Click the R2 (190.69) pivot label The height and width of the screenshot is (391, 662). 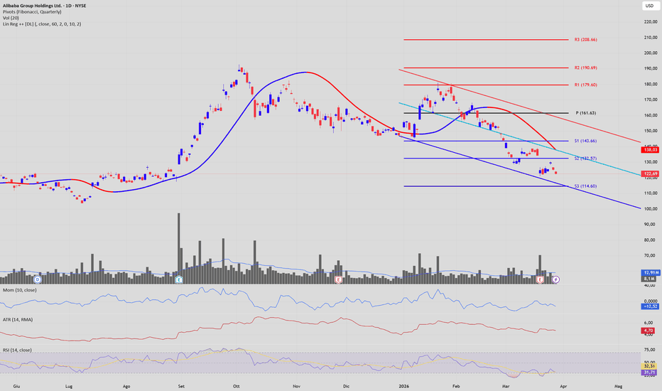coord(585,68)
